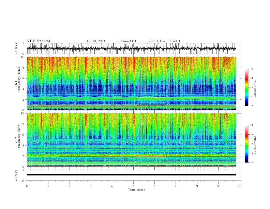The image size is (270, 209).
Task: Click time axis tick label '0'
Action: [27, 186]
